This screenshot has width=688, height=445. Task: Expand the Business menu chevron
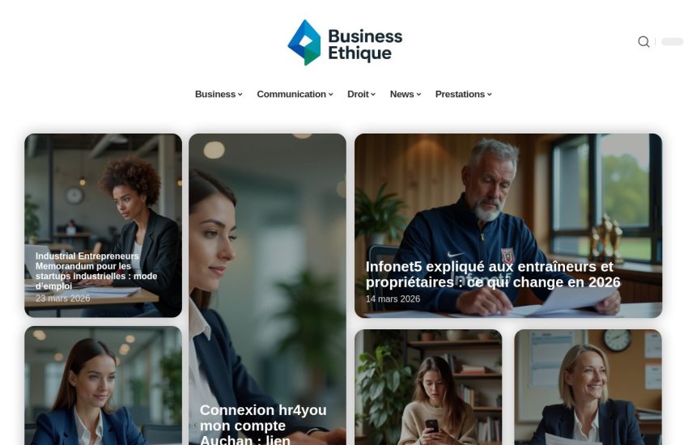click(x=240, y=95)
